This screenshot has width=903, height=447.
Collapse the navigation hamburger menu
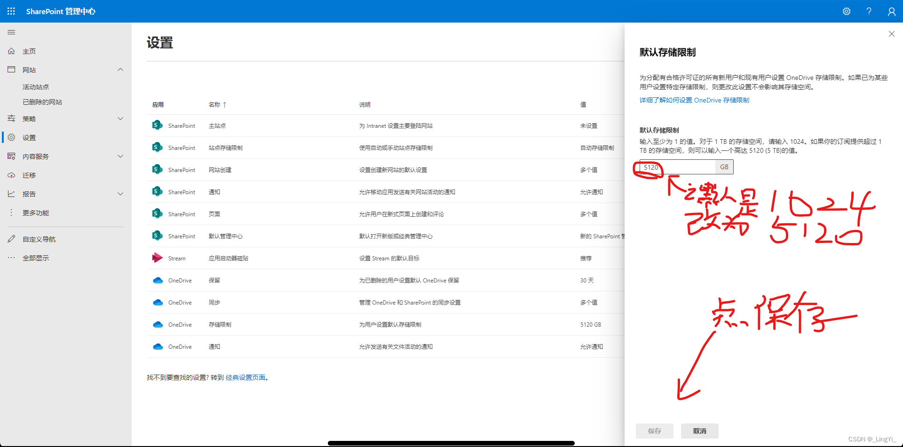pyautogui.click(x=11, y=32)
